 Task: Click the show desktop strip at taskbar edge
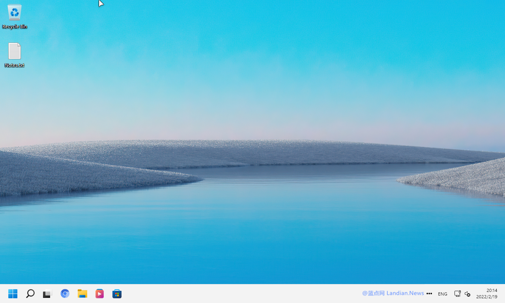(503, 294)
